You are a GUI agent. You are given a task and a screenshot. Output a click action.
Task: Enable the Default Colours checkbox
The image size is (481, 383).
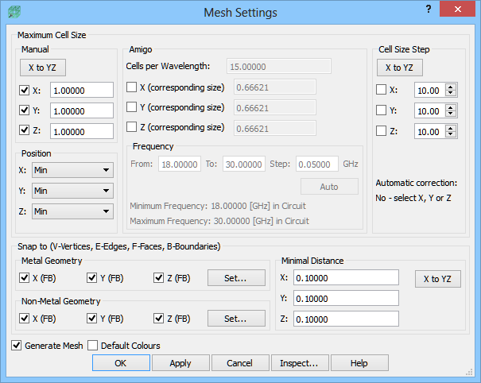92,346
